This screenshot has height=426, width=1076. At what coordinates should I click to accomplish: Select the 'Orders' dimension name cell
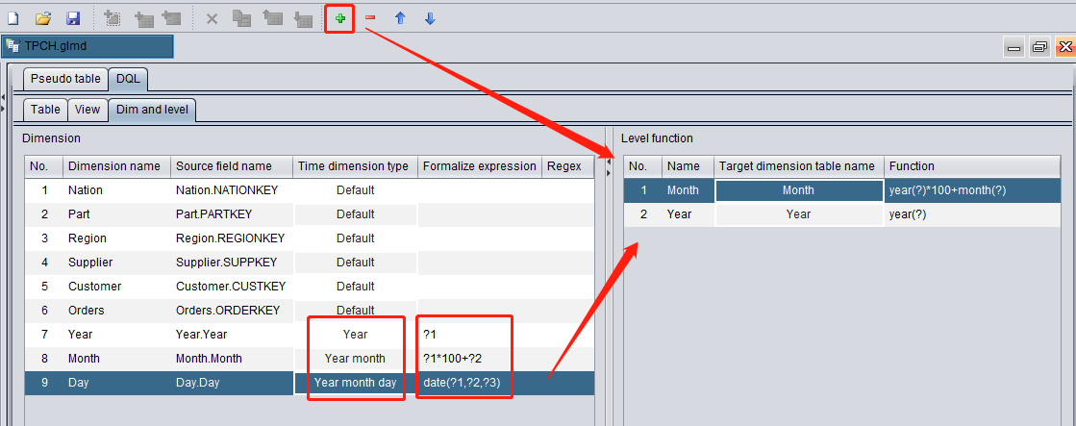tap(116, 310)
